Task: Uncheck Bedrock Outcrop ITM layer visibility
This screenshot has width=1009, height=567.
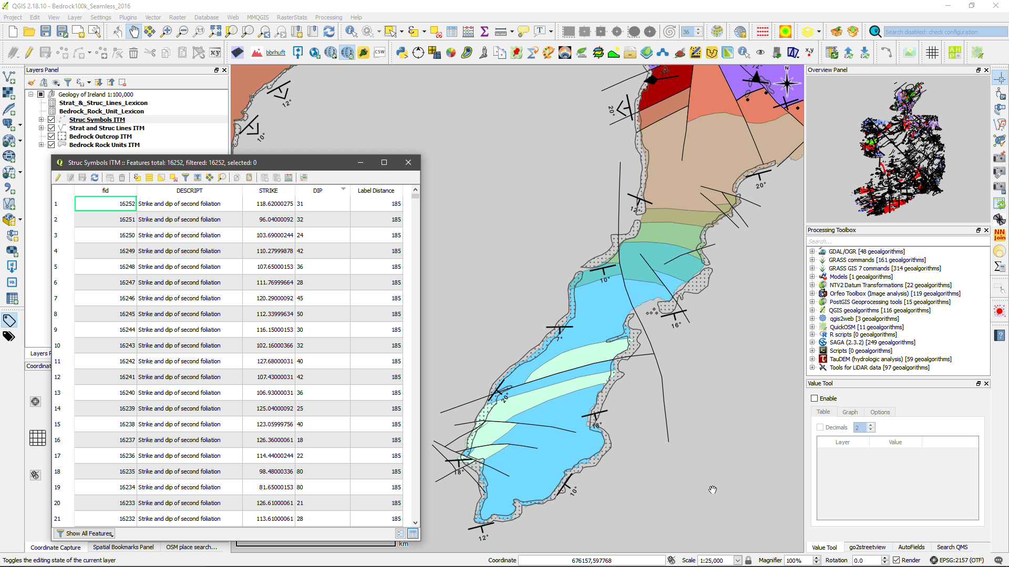Action: coord(52,136)
